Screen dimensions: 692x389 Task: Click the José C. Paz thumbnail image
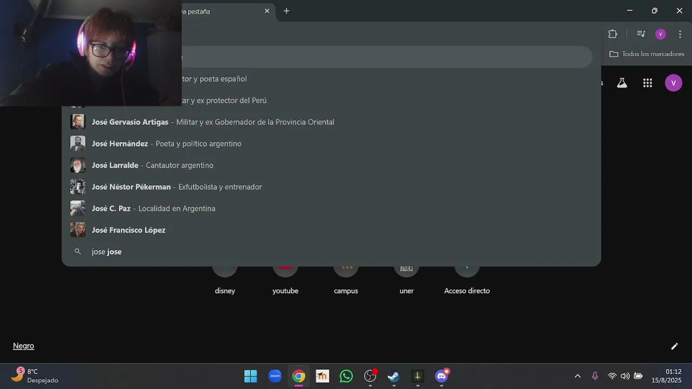pos(78,208)
